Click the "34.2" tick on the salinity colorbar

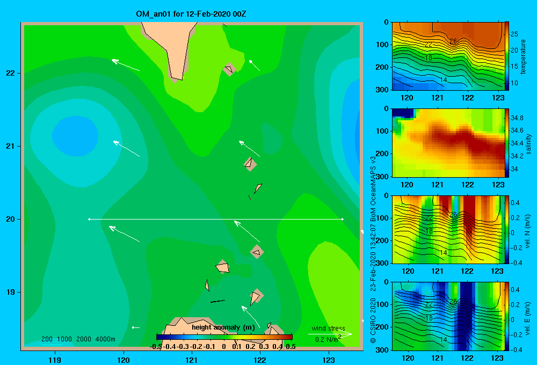(517, 156)
